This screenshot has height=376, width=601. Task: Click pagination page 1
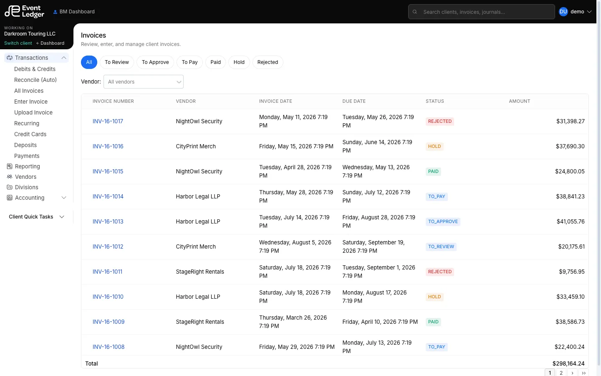point(550,373)
